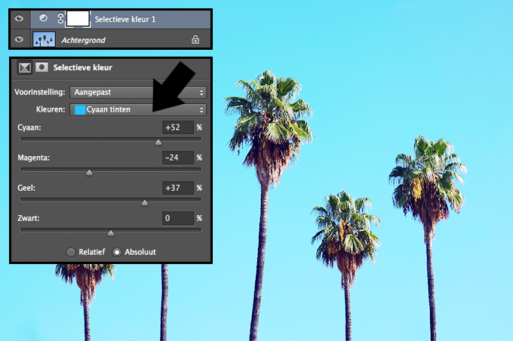Click the Geel slider handle
The height and width of the screenshot is (341, 513).
click(145, 203)
